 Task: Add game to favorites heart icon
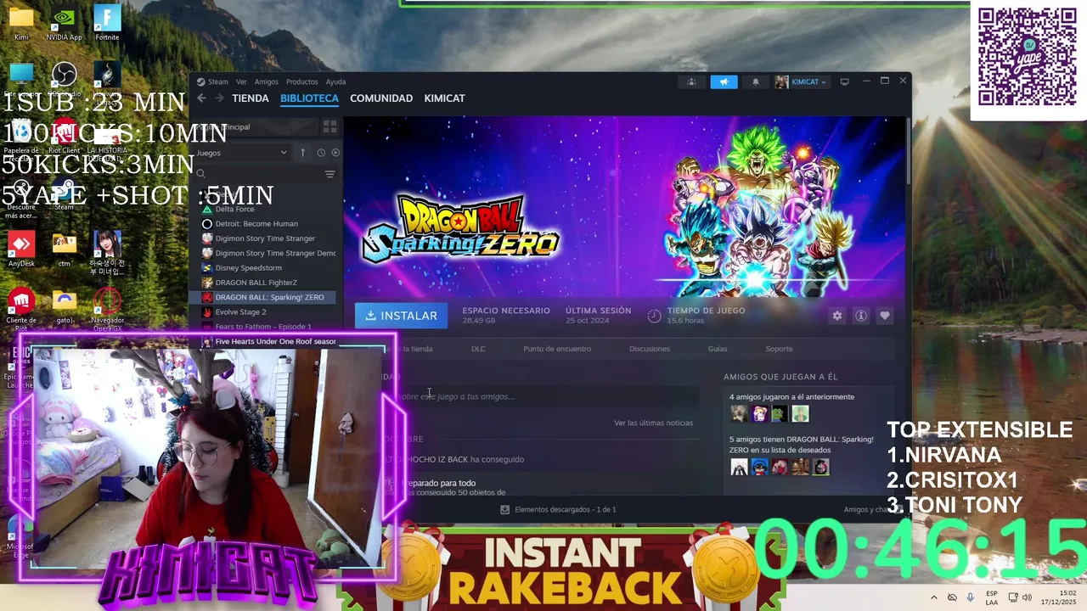click(x=885, y=316)
